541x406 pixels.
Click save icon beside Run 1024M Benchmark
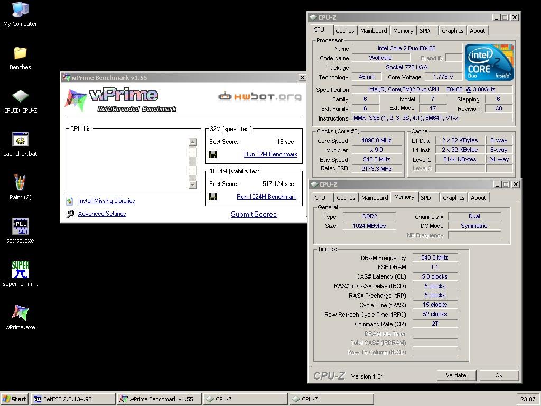coord(213,197)
